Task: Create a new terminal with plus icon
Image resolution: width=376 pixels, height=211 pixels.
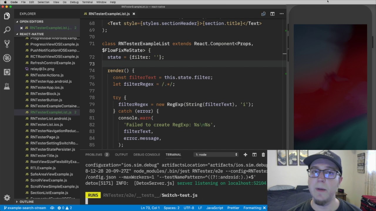Action: pos(245,154)
